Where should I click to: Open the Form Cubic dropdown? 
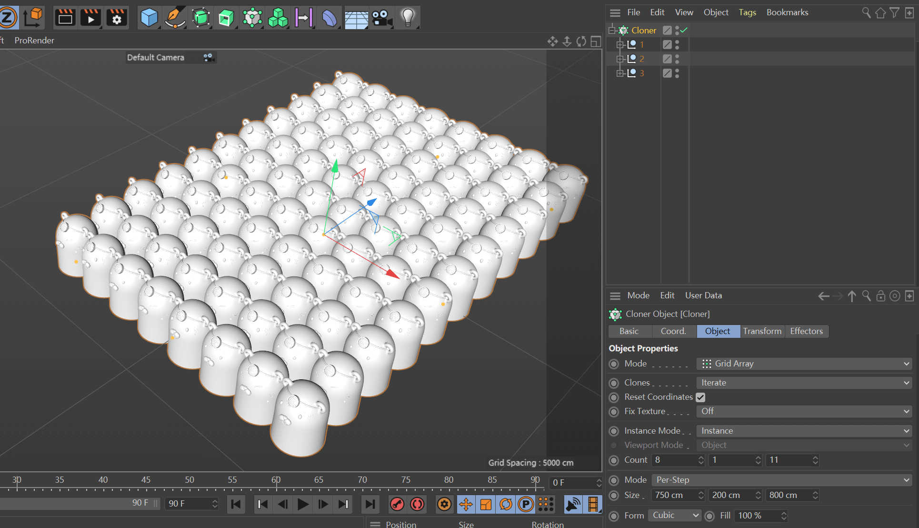click(675, 516)
